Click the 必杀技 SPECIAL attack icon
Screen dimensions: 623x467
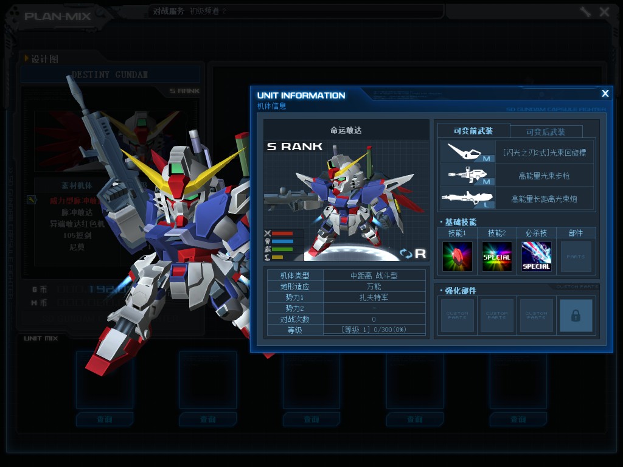click(537, 257)
